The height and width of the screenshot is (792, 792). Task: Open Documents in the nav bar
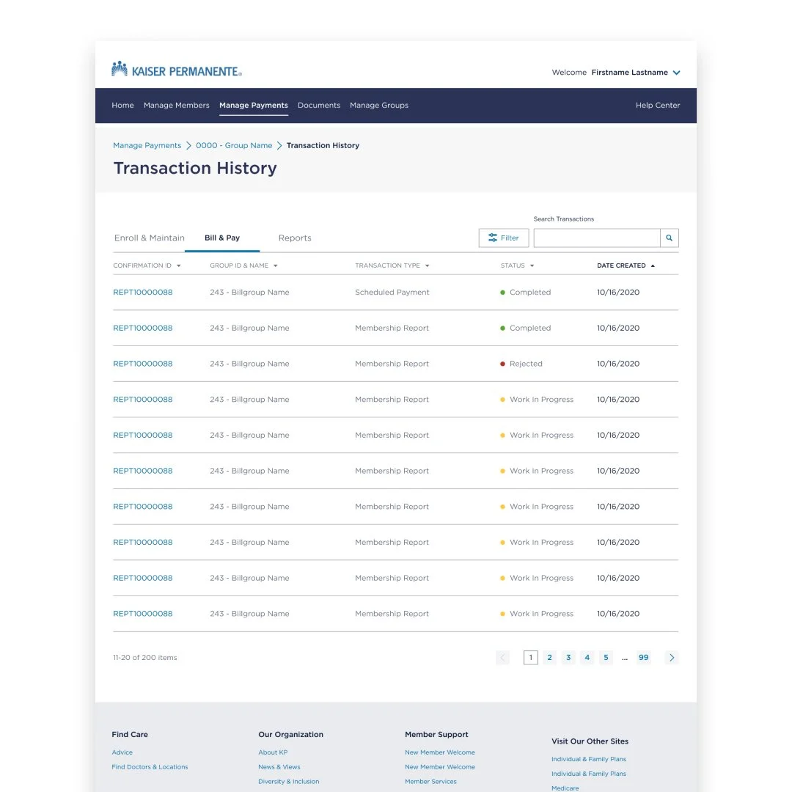pos(319,105)
